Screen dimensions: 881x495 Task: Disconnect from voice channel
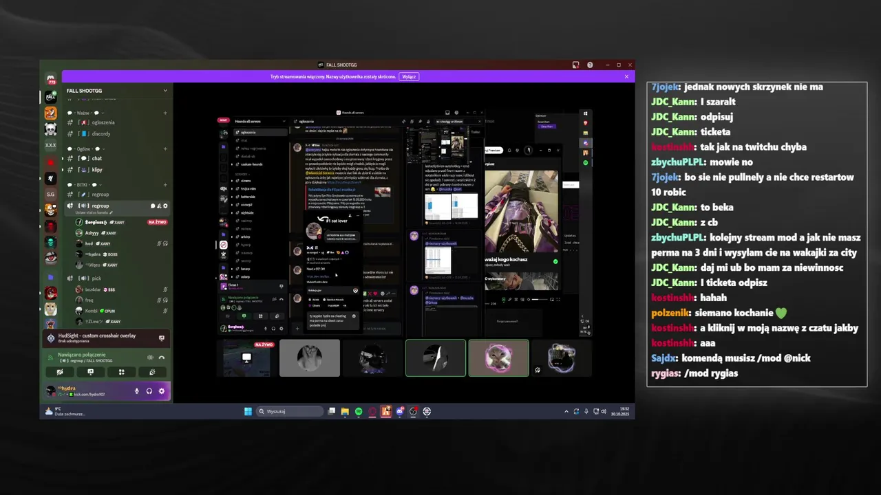coord(162,357)
